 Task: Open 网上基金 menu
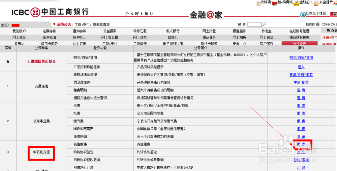tap(19, 38)
